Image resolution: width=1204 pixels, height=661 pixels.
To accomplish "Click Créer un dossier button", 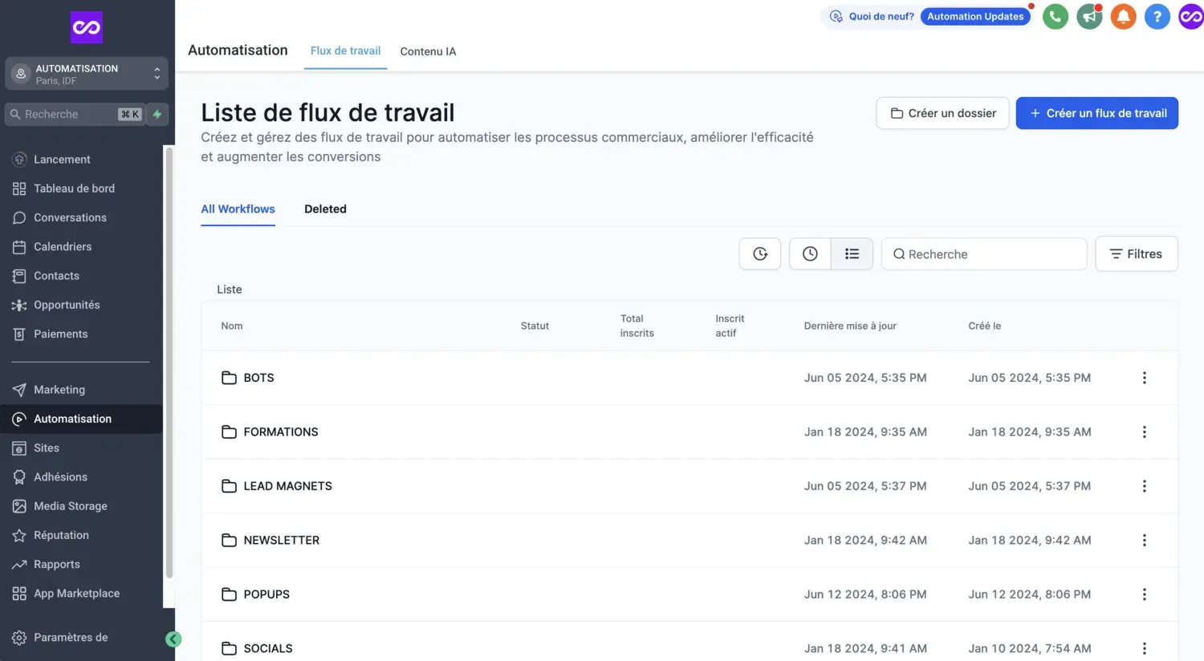I will [x=942, y=113].
